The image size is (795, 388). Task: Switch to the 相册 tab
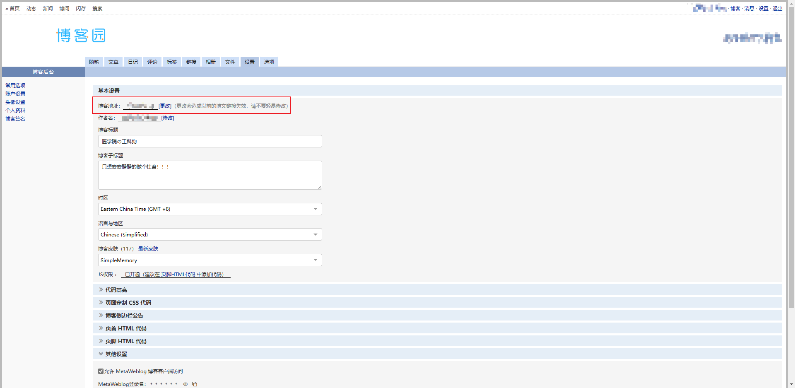(211, 62)
